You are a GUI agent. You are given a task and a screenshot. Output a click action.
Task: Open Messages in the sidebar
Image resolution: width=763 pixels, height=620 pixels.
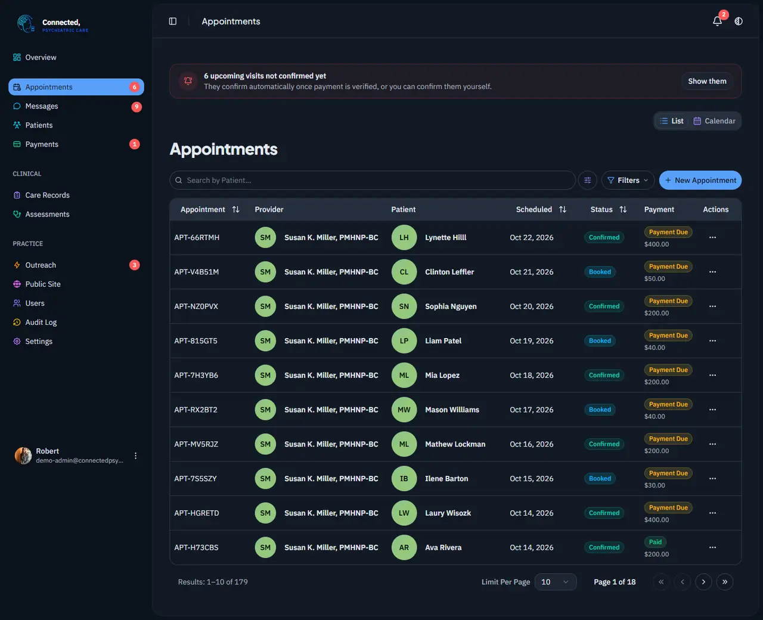(x=76, y=106)
